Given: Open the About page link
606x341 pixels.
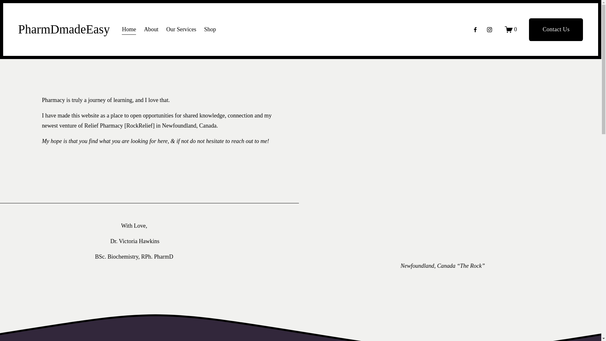Looking at the screenshot, I should pyautogui.click(x=151, y=29).
